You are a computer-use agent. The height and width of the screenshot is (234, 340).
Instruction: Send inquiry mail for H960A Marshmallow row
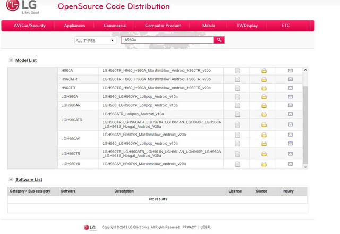(x=291, y=71)
